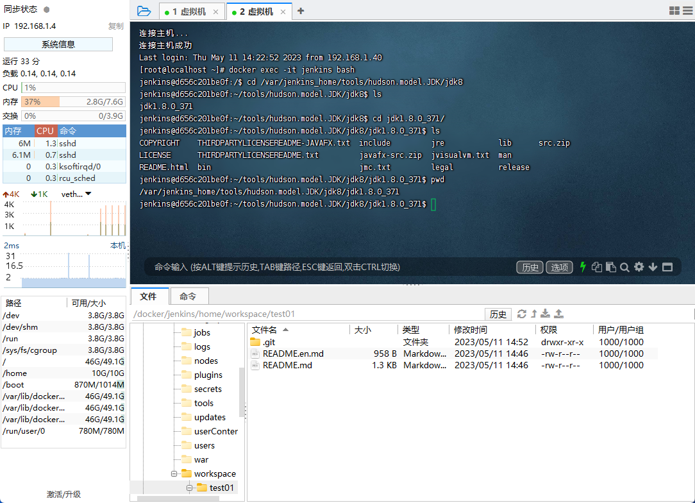695x503 pixels.
Task: Click the swap usage bar showing 0%
Action: [x=74, y=115]
